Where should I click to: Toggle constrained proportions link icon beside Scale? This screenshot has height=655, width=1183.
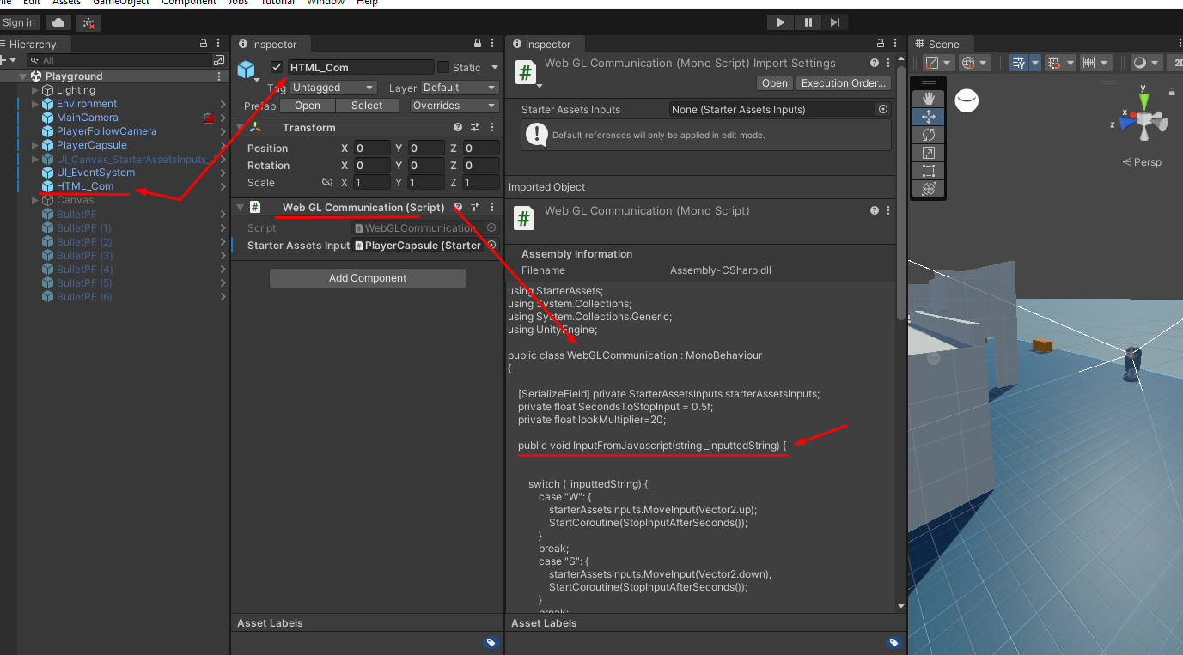(326, 183)
